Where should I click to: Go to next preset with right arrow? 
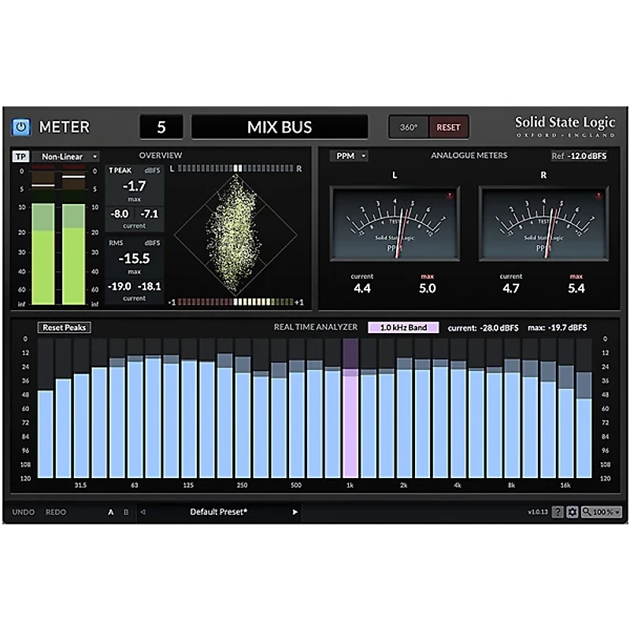point(295,512)
